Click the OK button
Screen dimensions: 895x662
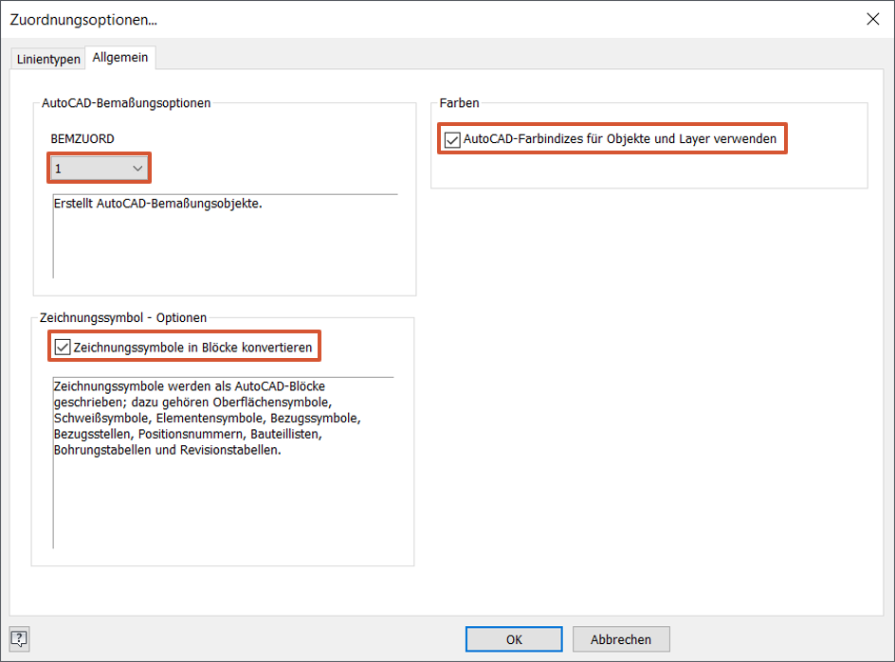[514, 639]
